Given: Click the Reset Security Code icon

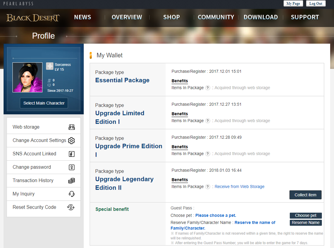Looking at the screenshot, I should tap(71, 207).
